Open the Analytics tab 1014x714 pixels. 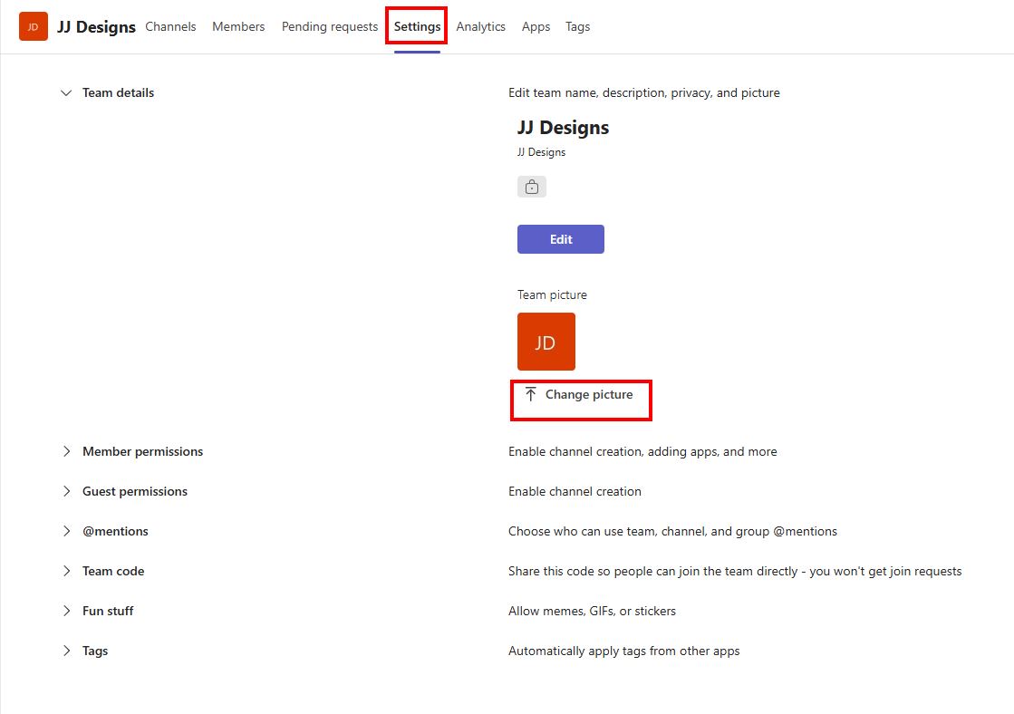(480, 26)
